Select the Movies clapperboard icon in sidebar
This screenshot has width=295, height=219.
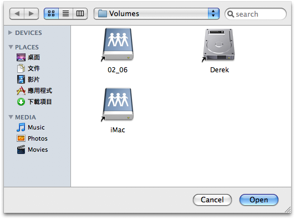21,150
